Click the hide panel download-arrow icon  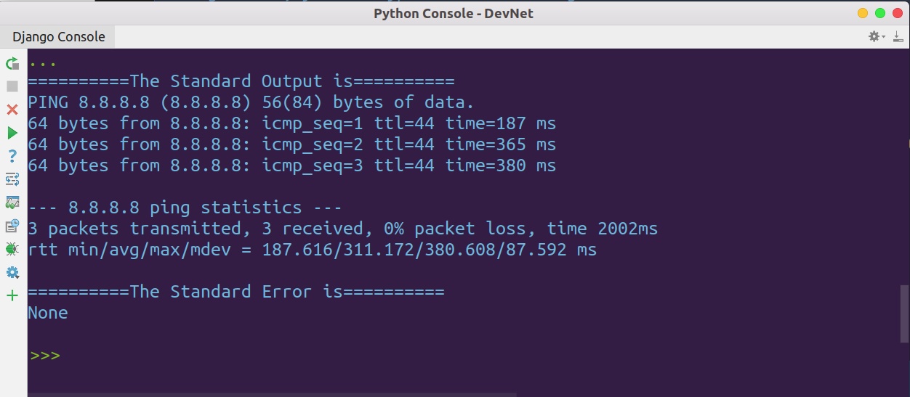pos(898,36)
